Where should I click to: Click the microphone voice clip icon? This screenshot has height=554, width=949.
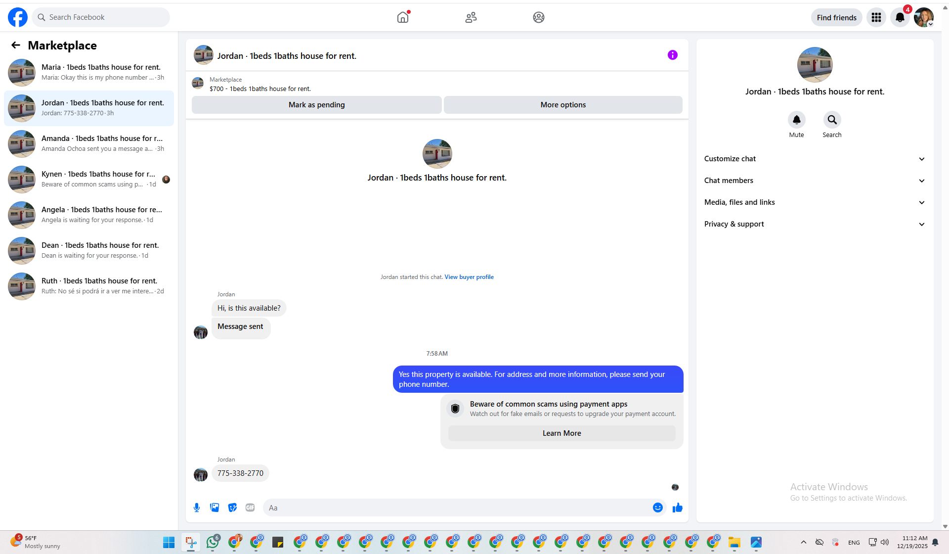tap(197, 508)
